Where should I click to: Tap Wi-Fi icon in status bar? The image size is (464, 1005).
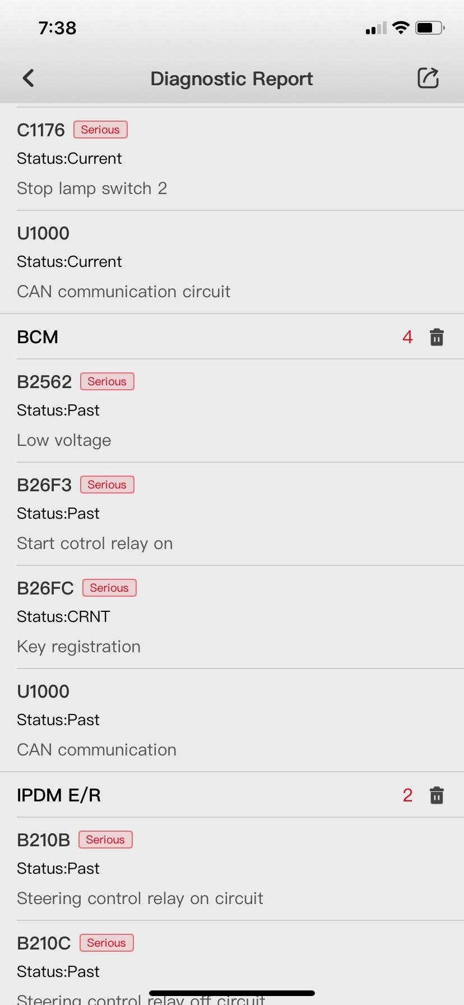coord(401,27)
